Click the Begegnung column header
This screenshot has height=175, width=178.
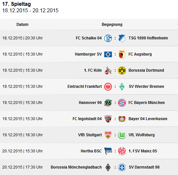(x=112, y=25)
